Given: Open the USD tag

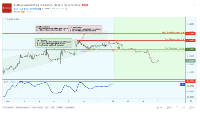Looking at the screenshot, I should (x=52, y=107).
